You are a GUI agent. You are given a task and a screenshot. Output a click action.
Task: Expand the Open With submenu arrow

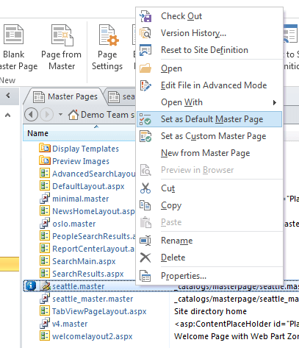click(275, 102)
